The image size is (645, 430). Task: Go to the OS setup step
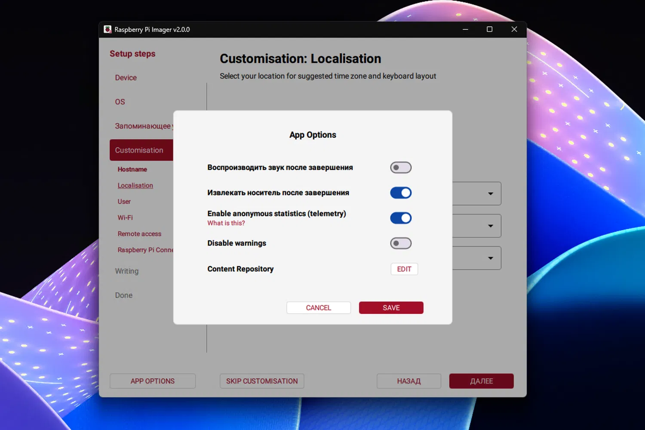120,102
